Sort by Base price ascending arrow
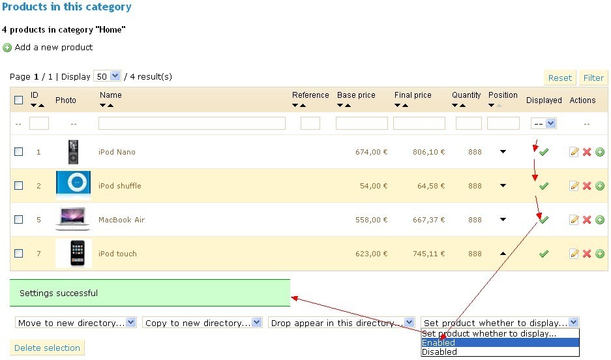The image size is (611, 360). [348, 105]
